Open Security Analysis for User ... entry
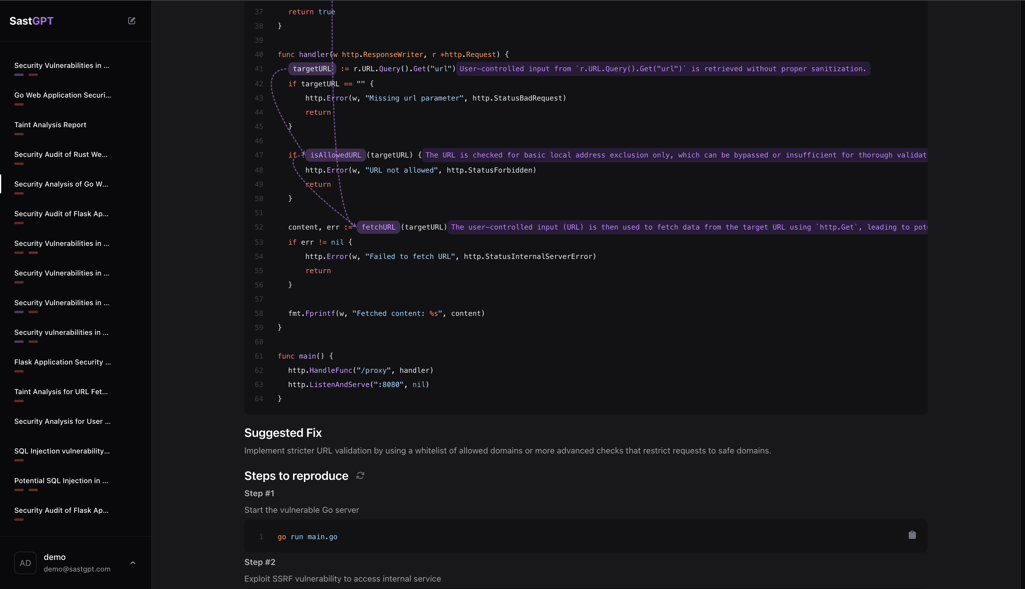The height and width of the screenshot is (589, 1025). [x=62, y=421]
